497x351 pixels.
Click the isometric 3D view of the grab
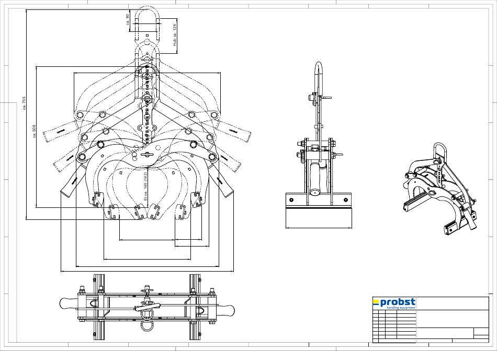pyautogui.click(x=440, y=189)
